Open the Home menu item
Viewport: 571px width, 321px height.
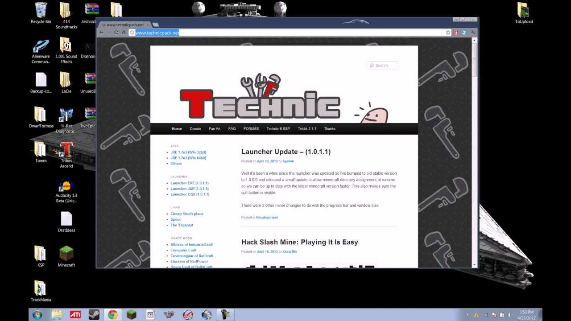177,129
